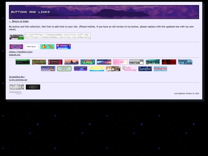Click the Buttons and Links header banner
Image resolution: width=208 pixels, height=156 pixels.
104,12
